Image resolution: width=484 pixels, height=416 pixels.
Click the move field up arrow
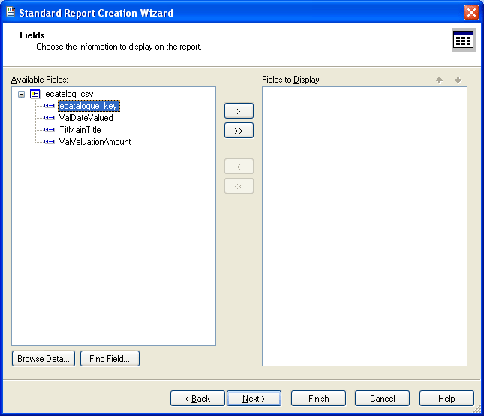440,80
